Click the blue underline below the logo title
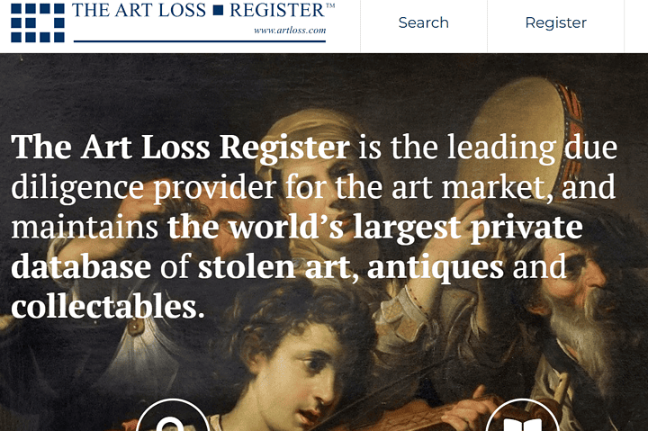This screenshot has height=431, width=648. point(200,40)
